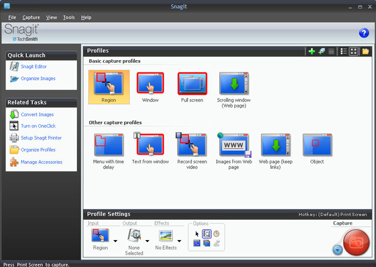
Task: Open the blue help question mark
Action: [x=364, y=33]
